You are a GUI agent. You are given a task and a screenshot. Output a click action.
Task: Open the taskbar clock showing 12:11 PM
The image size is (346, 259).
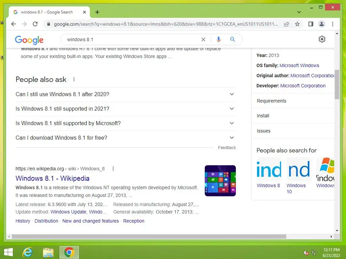(331, 253)
